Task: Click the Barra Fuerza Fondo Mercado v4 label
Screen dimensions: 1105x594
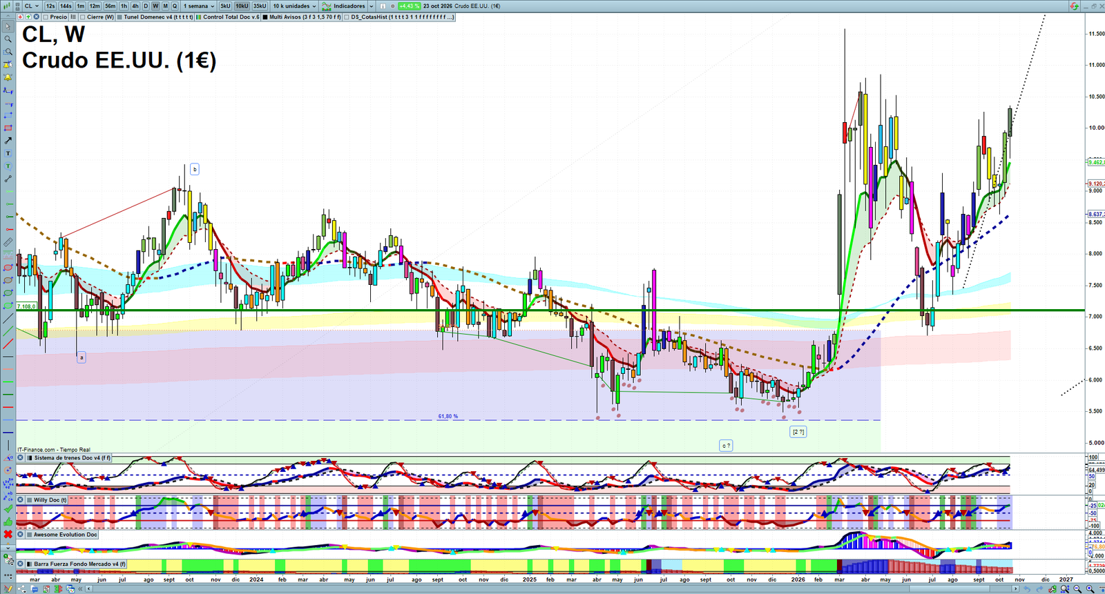Action: pos(79,564)
